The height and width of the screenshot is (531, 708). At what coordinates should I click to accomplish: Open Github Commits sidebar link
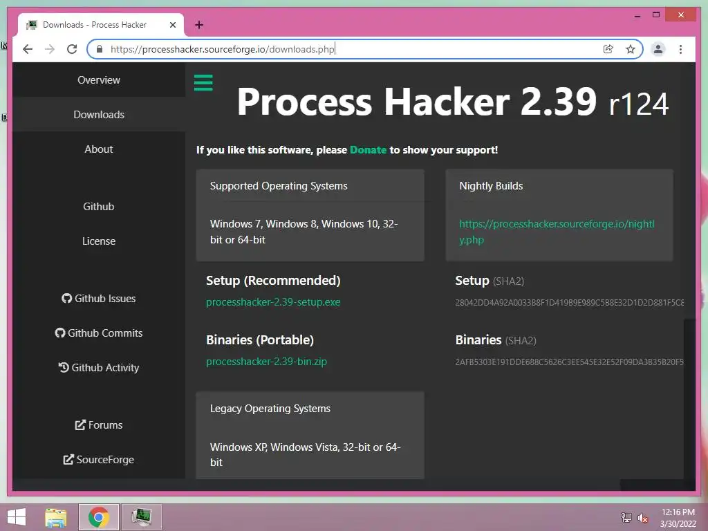click(x=99, y=333)
